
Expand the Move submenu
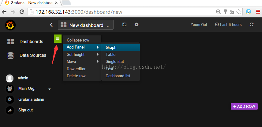82,61
